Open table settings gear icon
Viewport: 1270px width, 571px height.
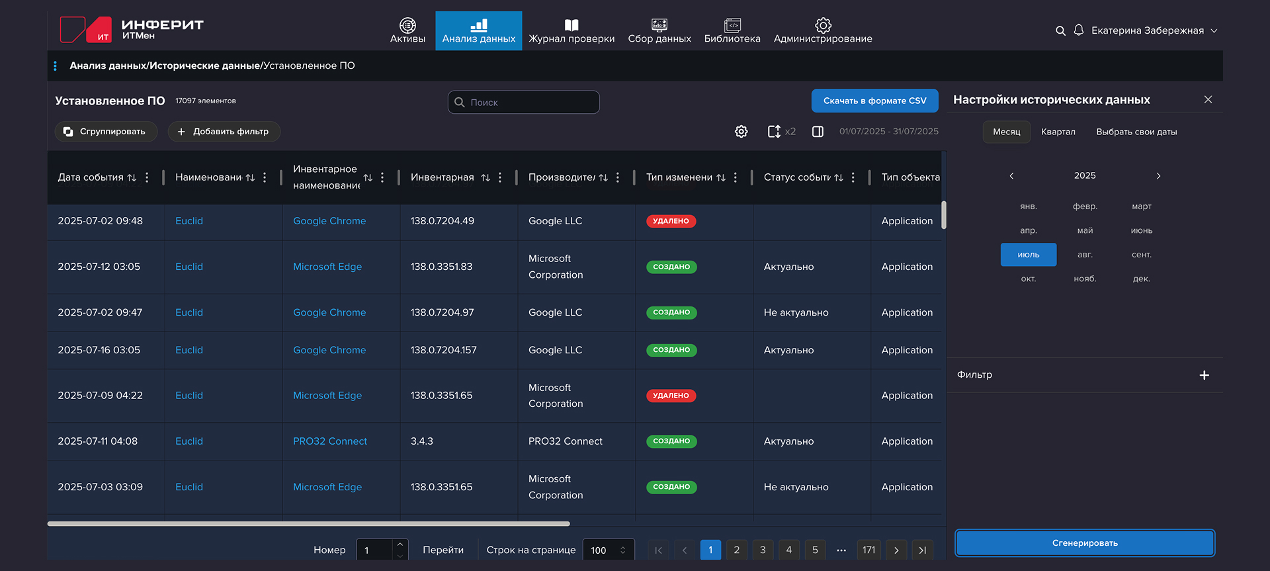point(741,132)
